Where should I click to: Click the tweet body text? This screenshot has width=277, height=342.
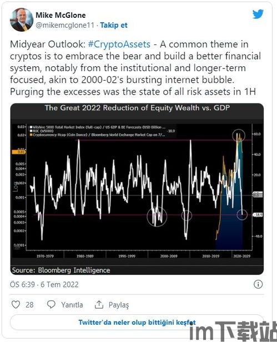point(135,68)
